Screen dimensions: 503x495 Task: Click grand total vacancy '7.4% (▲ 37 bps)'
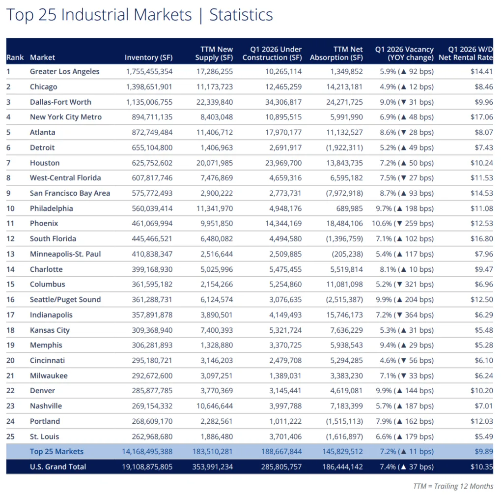pyautogui.click(x=407, y=467)
